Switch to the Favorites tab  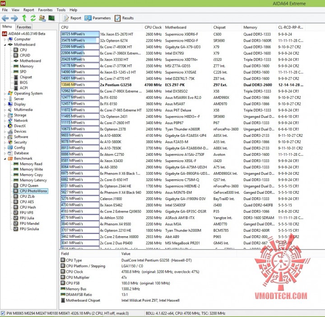click(x=24, y=27)
